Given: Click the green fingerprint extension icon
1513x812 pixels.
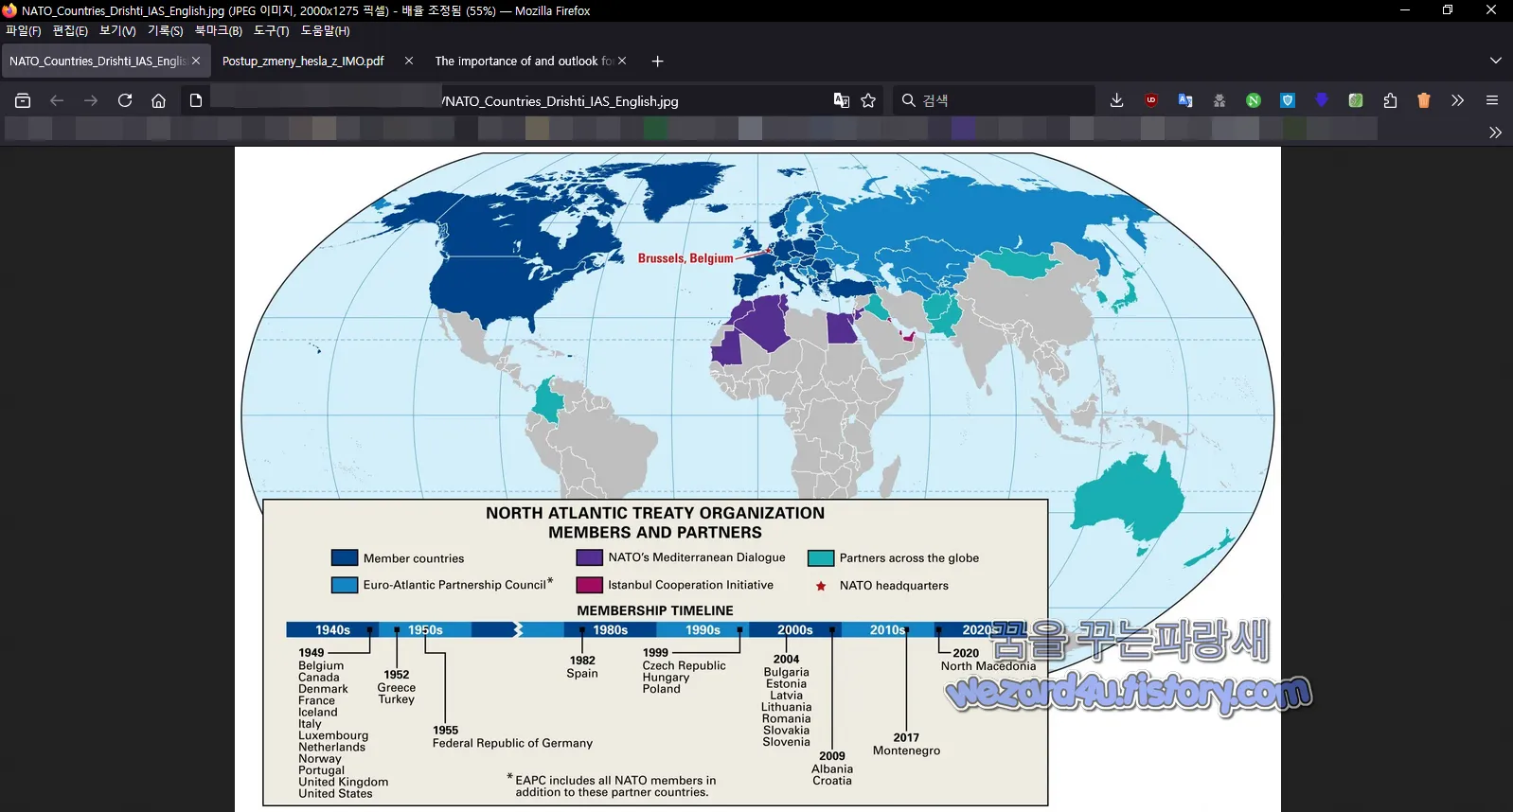Looking at the screenshot, I should tap(1356, 100).
